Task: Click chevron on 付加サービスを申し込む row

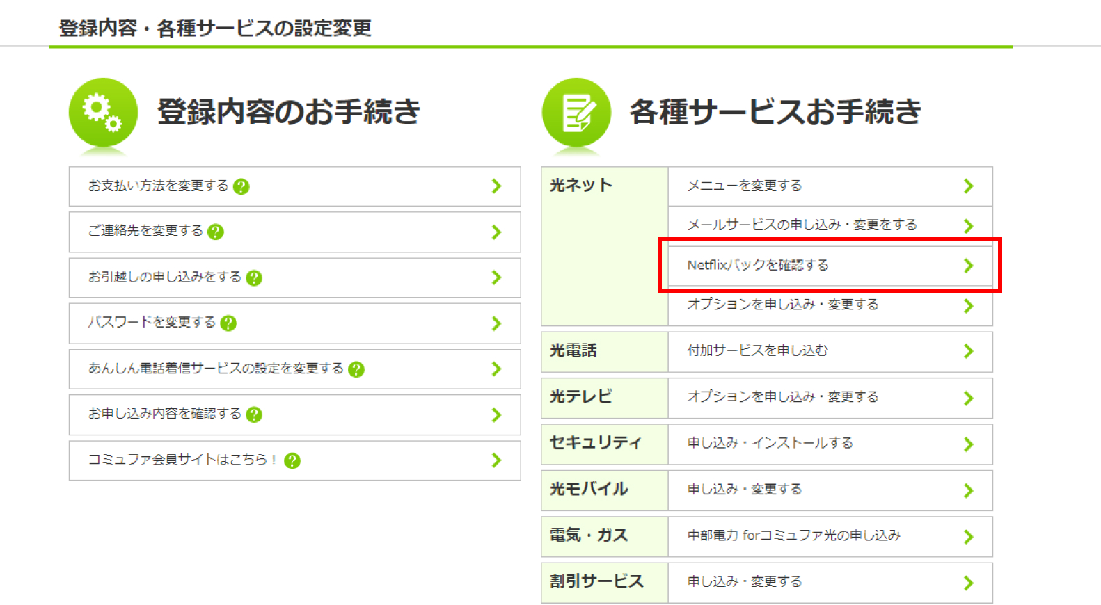Action: (968, 351)
